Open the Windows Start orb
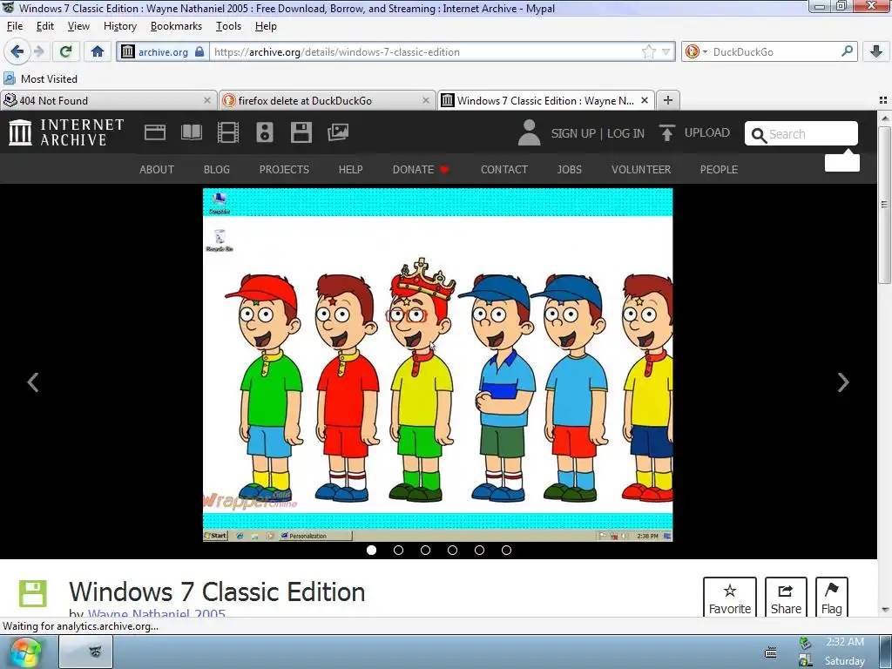Viewport: 892px width, 669px height. [26, 652]
